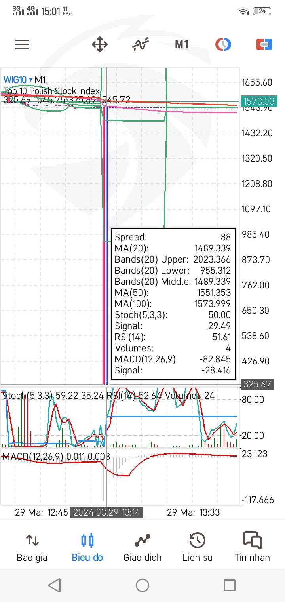Viewport: 285px width, 602px height.
Task: Open the red-blue clock chart icon
Action: coord(223,44)
